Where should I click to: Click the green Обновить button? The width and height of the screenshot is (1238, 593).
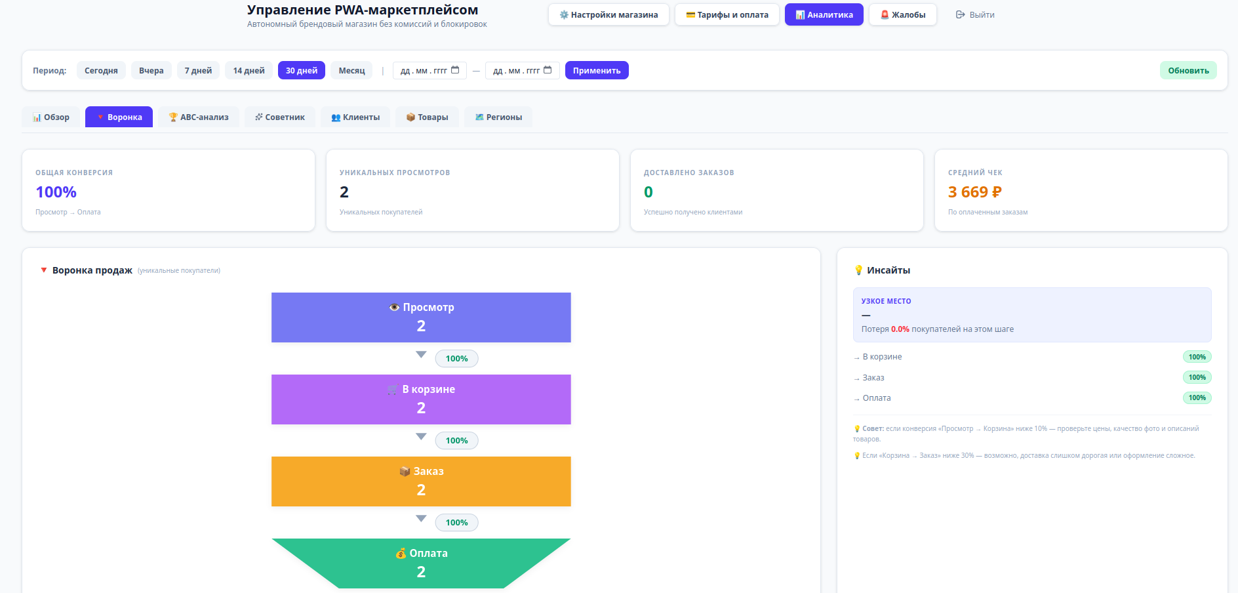click(1188, 70)
